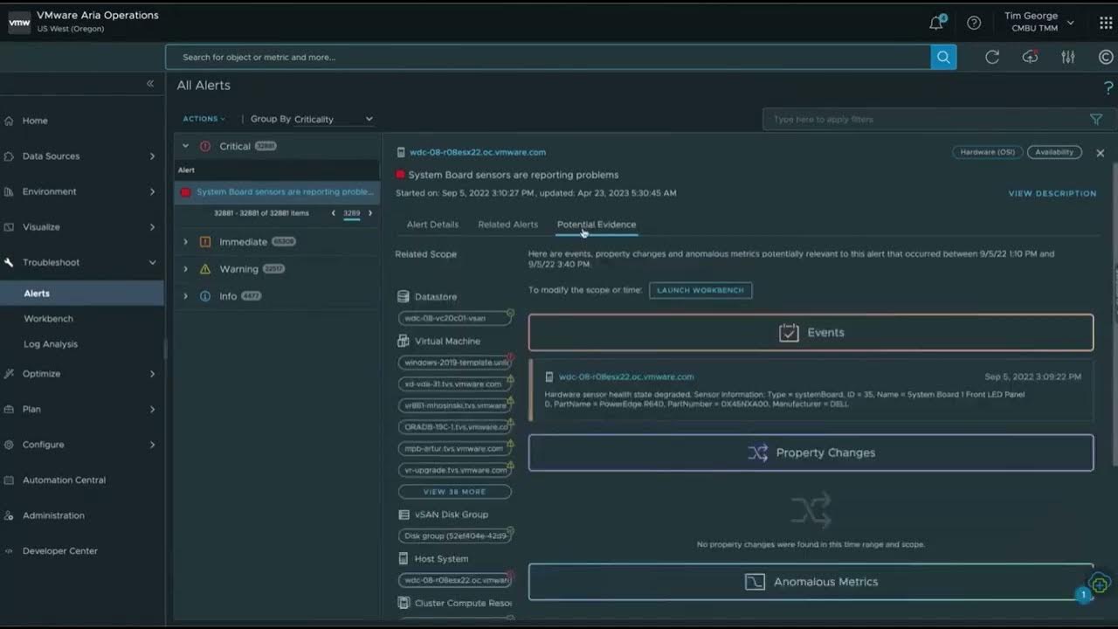Switch to the Alert Details tab
This screenshot has width=1118, height=629.
[432, 225]
